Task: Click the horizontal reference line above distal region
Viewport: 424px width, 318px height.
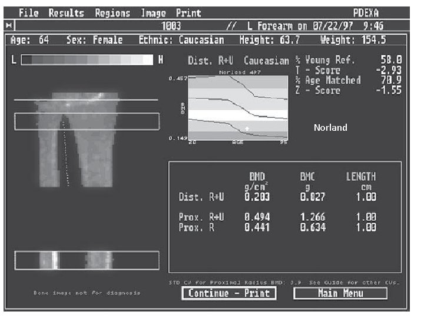Action: pos(86,100)
